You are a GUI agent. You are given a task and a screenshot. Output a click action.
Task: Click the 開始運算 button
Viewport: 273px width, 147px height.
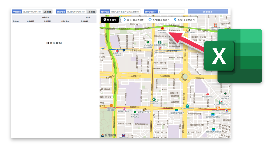(x=208, y=12)
